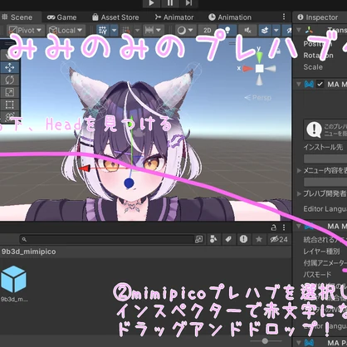This screenshot has height=347, width=347.
Task: Select the Inspector tab
Action: pos(318,17)
